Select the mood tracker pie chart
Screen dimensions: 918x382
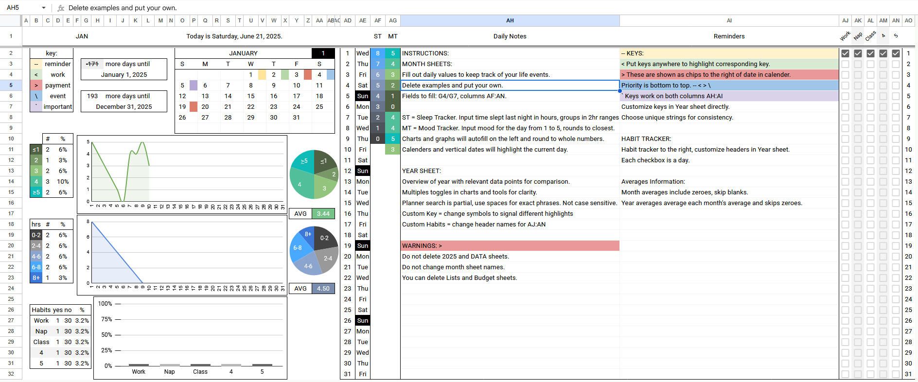314,174
